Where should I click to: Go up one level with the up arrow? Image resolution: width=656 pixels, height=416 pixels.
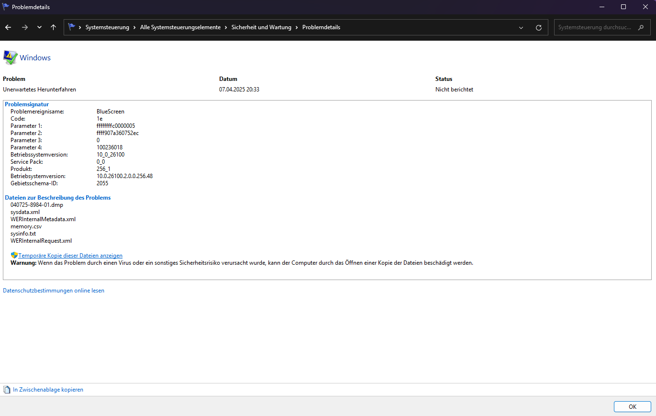pyautogui.click(x=53, y=27)
